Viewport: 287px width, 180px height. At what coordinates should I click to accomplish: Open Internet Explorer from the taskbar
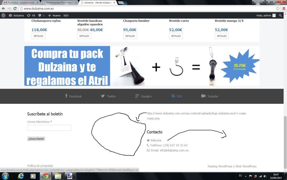tap(21, 176)
